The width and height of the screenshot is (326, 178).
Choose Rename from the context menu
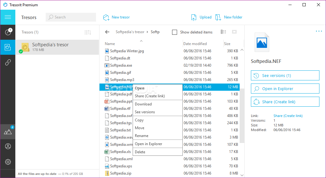click(x=158, y=135)
